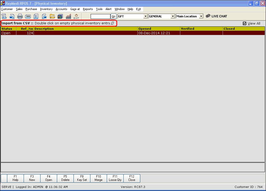Click the barcode label toolbar icon
The width and height of the screenshot is (266, 191).
(28, 16)
